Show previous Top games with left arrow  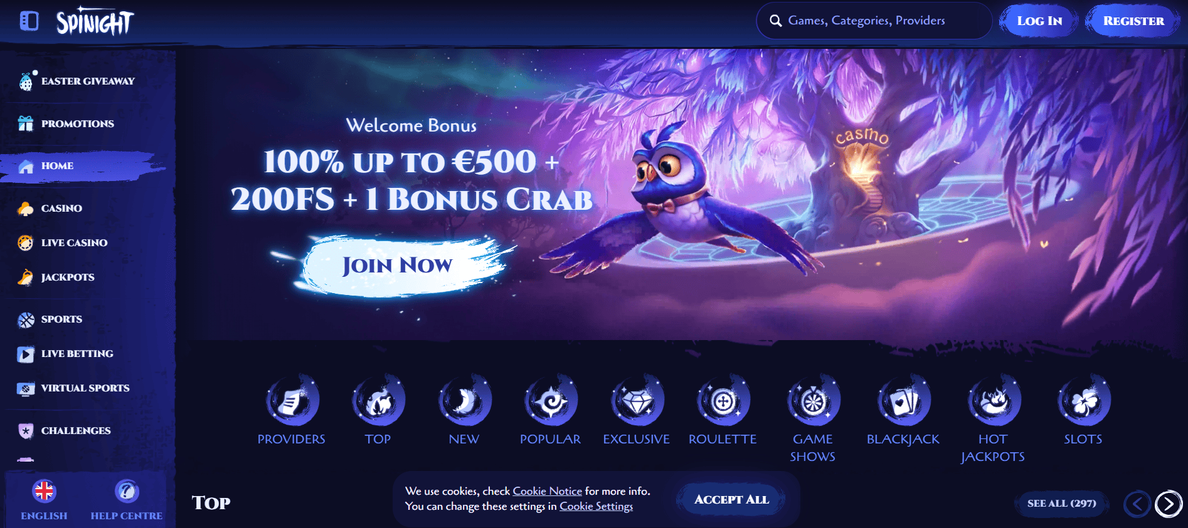(1137, 504)
